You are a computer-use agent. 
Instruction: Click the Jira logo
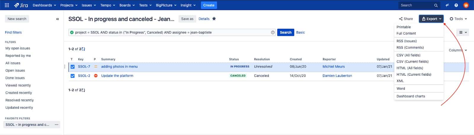[21, 5]
